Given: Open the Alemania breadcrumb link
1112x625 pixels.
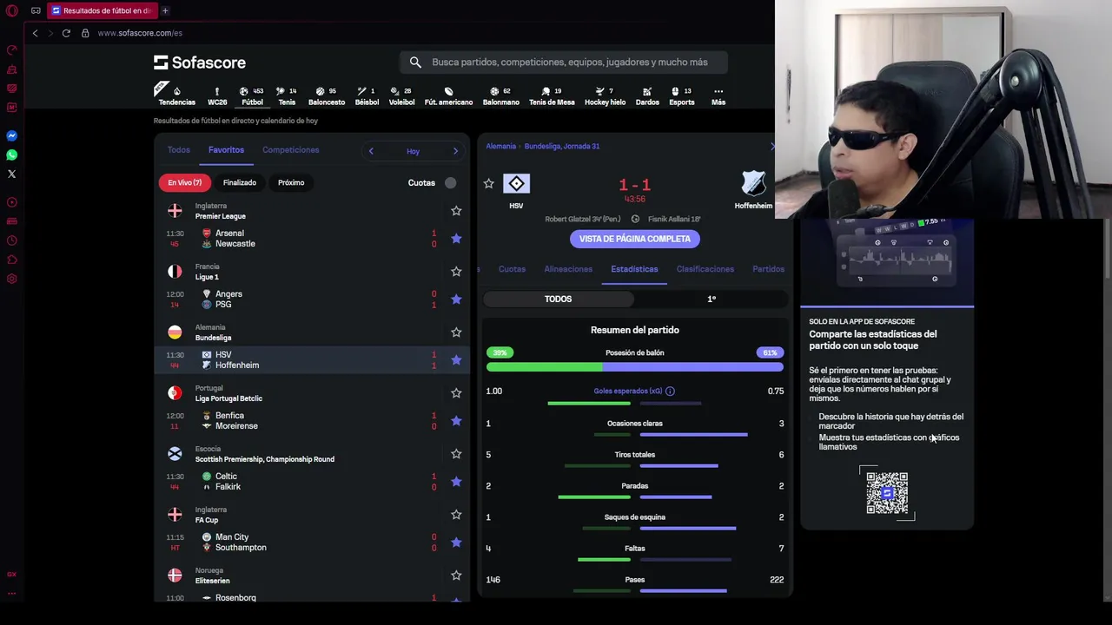Looking at the screenshot, I should [500, 146].
